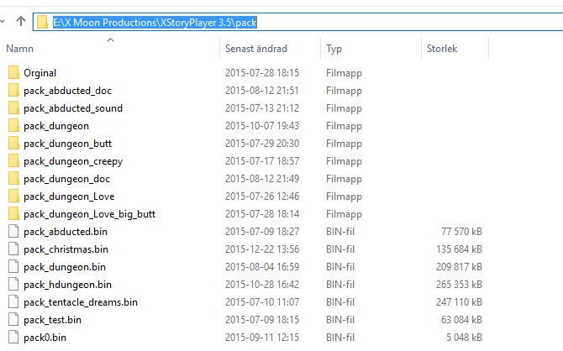Click the pack_abducted_sound folder name

73,108
